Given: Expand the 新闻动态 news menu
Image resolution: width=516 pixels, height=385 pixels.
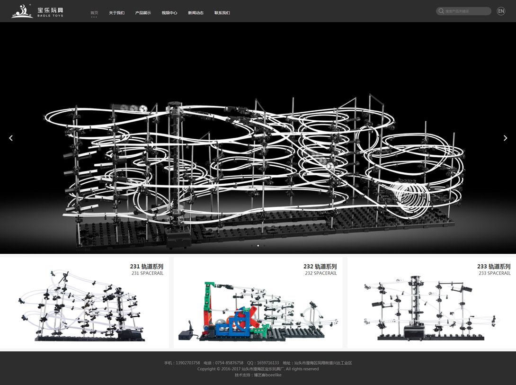Looking at the screenshot, I should point(196,13).
